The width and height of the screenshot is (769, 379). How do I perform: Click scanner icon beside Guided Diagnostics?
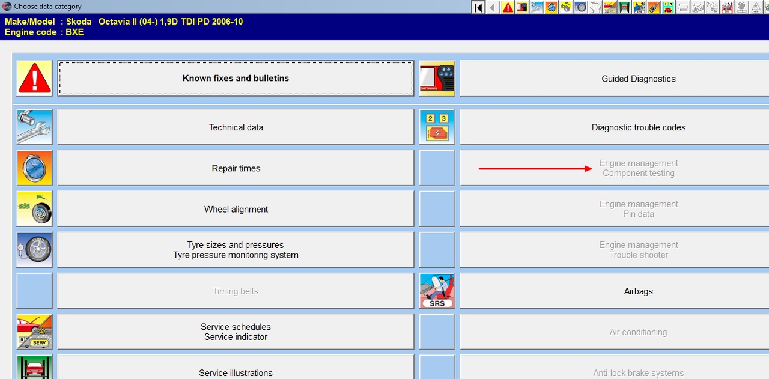click(x=437, y=78)
